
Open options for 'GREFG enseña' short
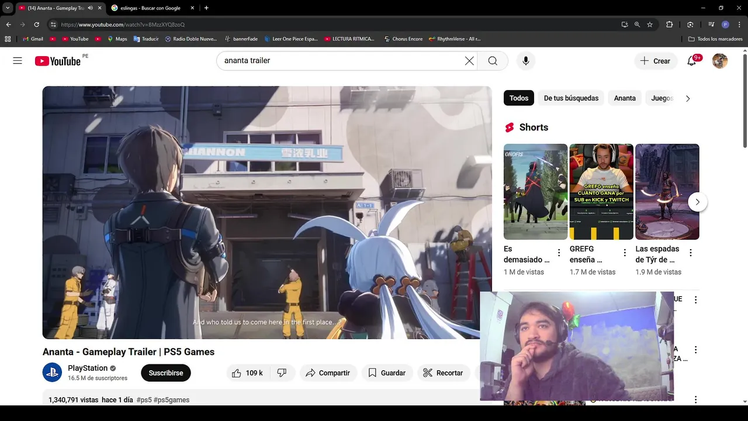625,253
